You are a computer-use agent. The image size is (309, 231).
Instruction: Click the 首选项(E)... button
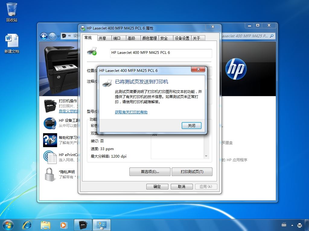[150, 172]
